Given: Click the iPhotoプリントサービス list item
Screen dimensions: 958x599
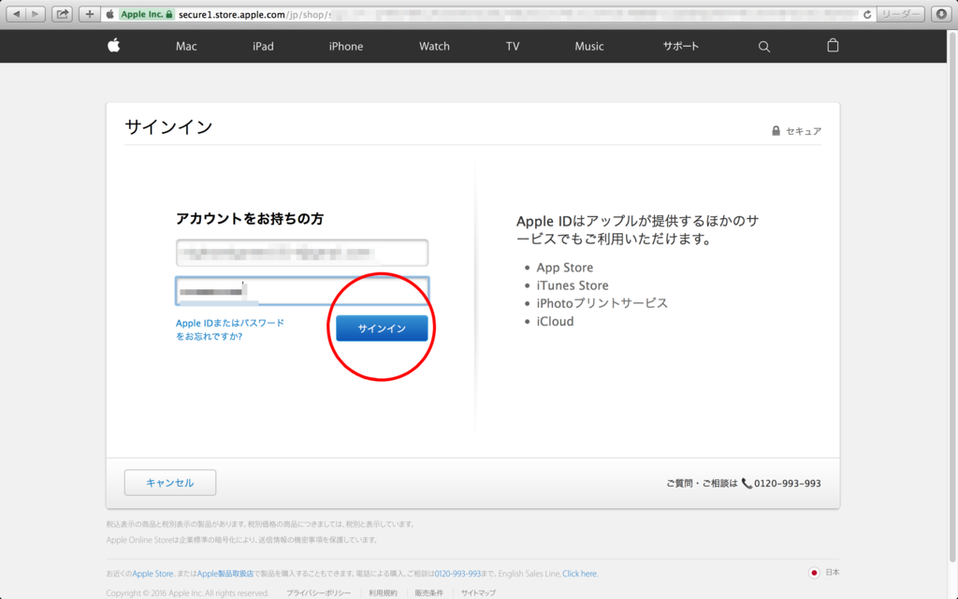Looking at the screenshot, I should tap(602, 303).
